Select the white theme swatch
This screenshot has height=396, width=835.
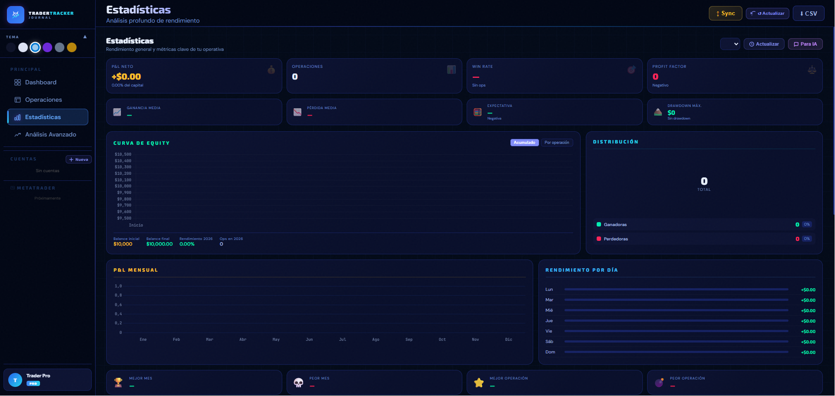[23, 47]
